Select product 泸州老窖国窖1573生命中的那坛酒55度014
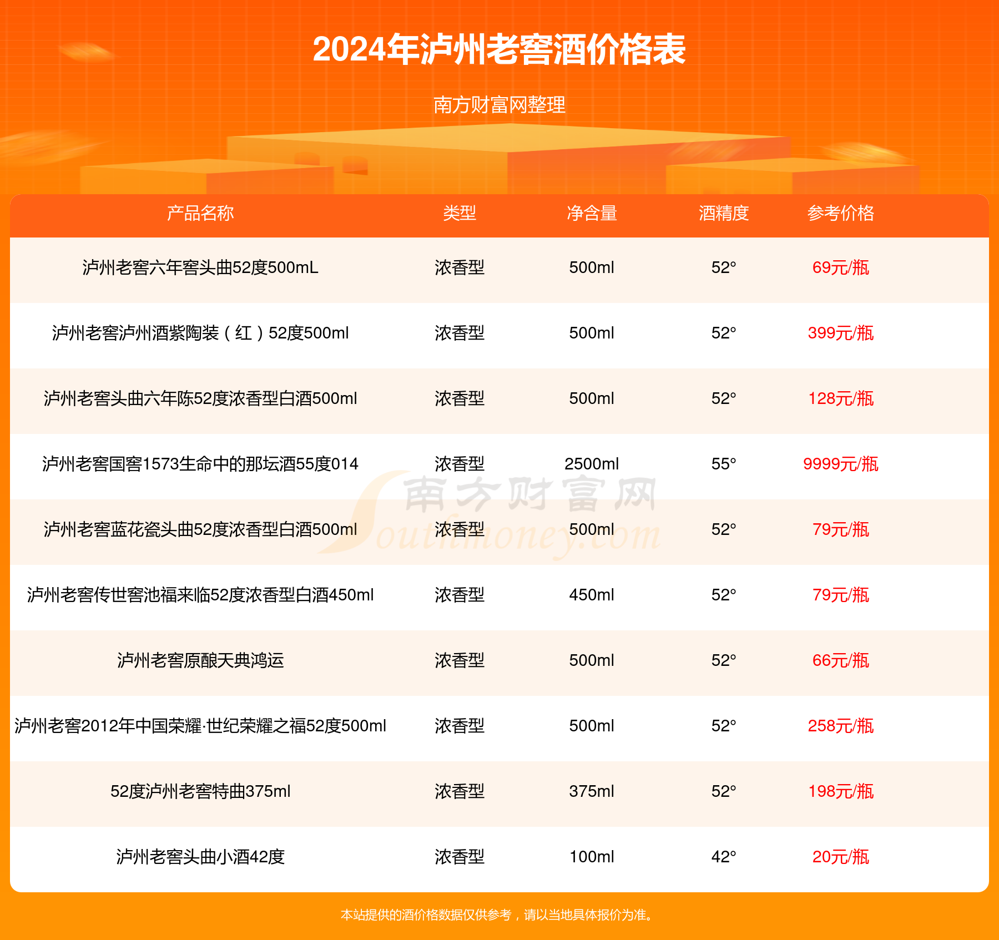 (x=200, y=464)
